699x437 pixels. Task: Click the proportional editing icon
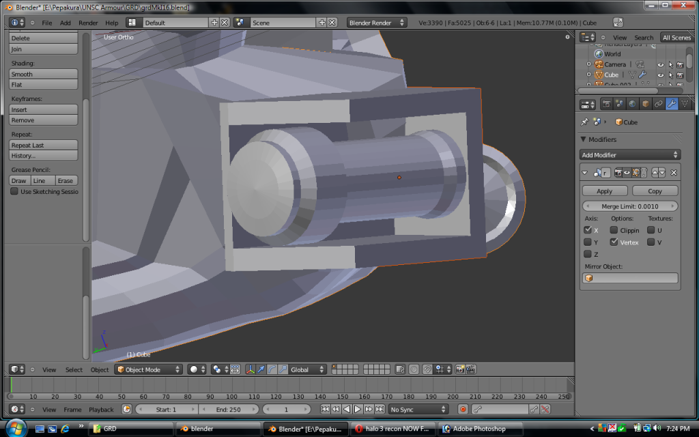414,369
